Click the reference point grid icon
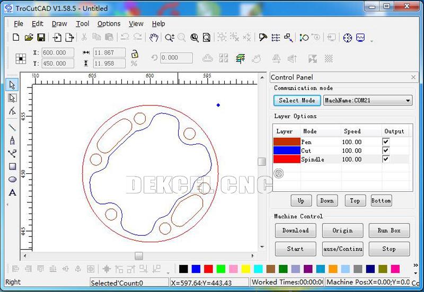Screen dimensions: 424x292 (21, 58)
